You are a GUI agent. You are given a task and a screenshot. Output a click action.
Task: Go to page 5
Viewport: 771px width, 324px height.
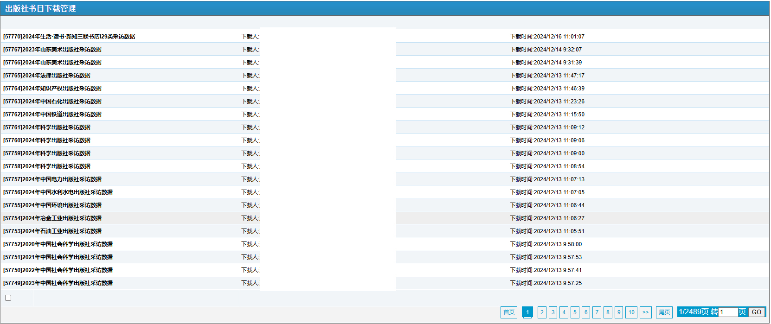[x=575, y=312]
